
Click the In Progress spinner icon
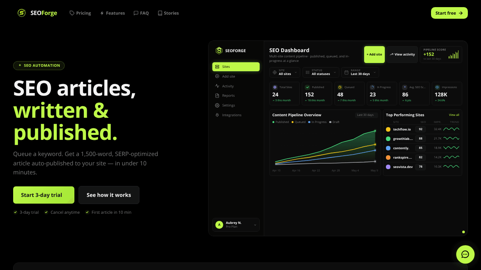click(372, 87)
